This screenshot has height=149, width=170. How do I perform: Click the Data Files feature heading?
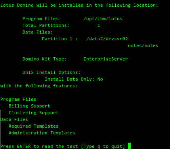[x=14, y=119]
